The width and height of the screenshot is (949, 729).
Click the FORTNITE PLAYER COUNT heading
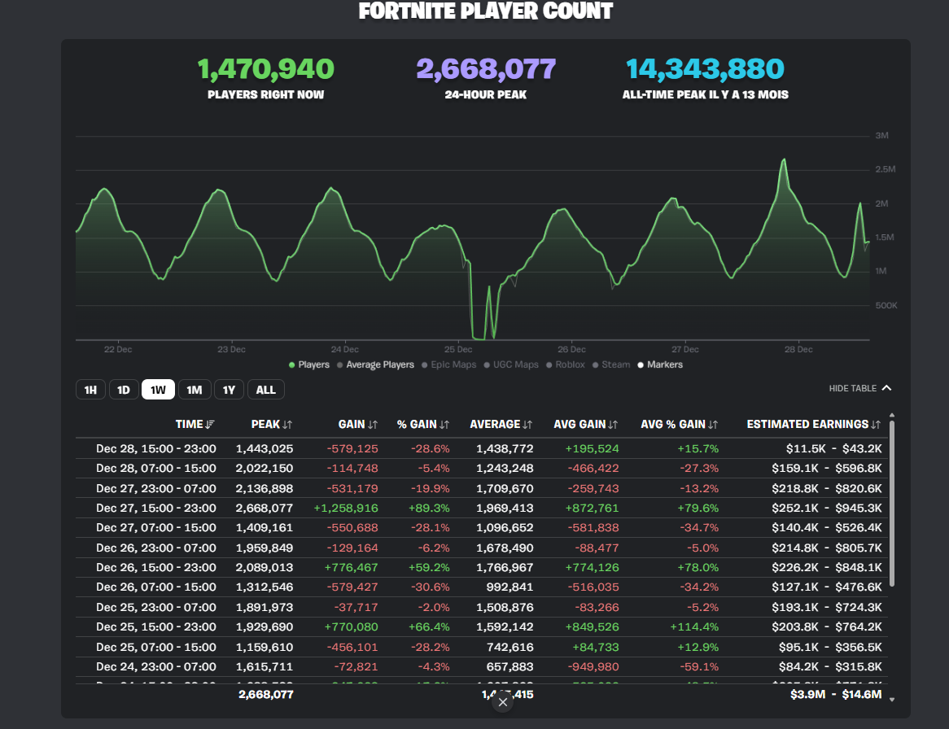tap(485, 11)
